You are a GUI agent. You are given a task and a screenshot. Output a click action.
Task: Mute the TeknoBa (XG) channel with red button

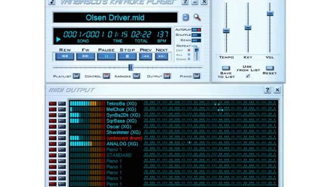(53, 104)
